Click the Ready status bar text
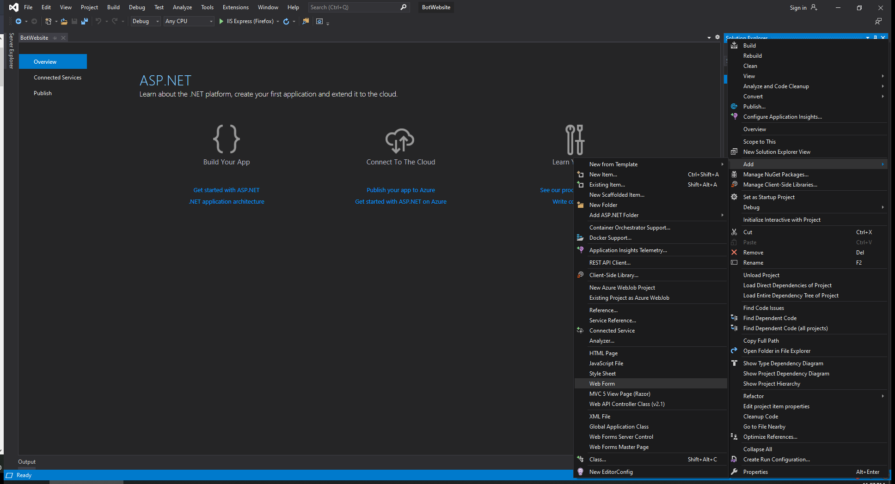Image resolution: width=895 pixels, height=484 pixels. (24, 475)
